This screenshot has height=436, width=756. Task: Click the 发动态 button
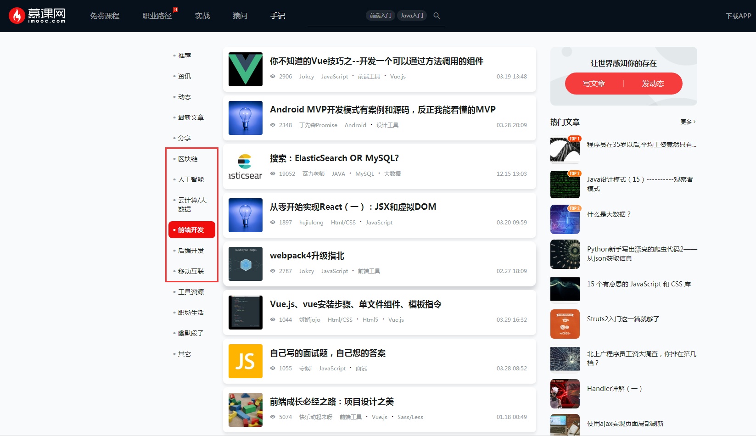point(654,84)
